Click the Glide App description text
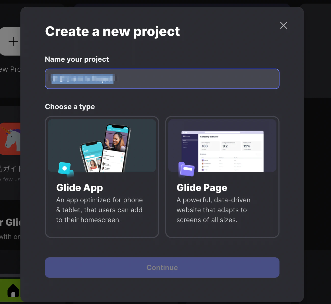 click(x=99, y=210)
